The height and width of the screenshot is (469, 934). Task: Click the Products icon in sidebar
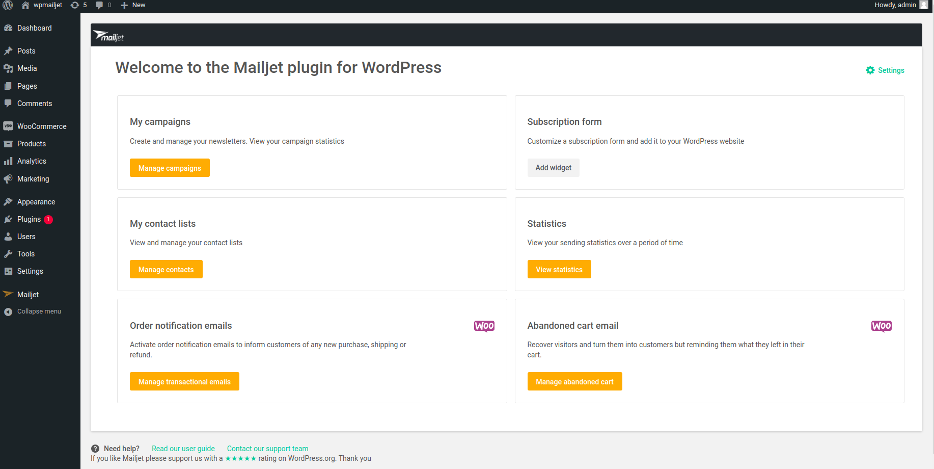pos(8,144)
